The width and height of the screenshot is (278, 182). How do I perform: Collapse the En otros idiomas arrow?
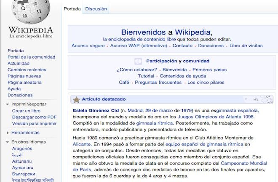point(8,142)
